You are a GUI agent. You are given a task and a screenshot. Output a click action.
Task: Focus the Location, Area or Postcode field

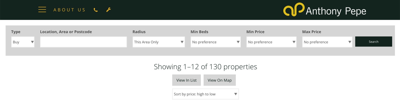click(x=83, y=42)
